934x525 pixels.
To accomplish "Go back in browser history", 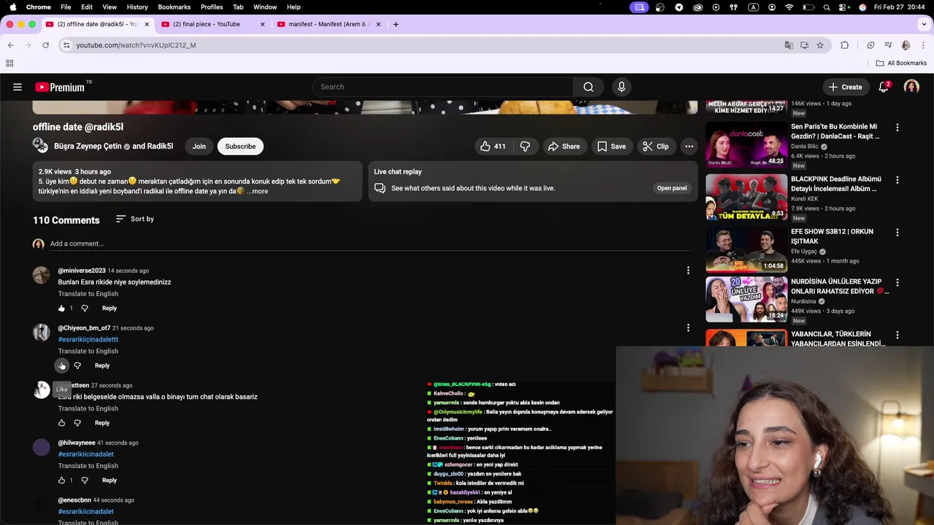I will tap(10, 45).
